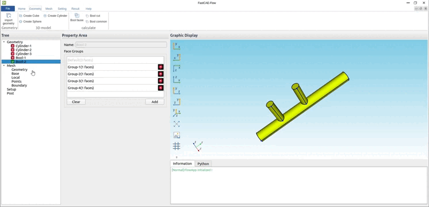Delete Group-3 with its red X
Image resolution: width=429 pixels, height=207 pixels.
click(160, 81)
